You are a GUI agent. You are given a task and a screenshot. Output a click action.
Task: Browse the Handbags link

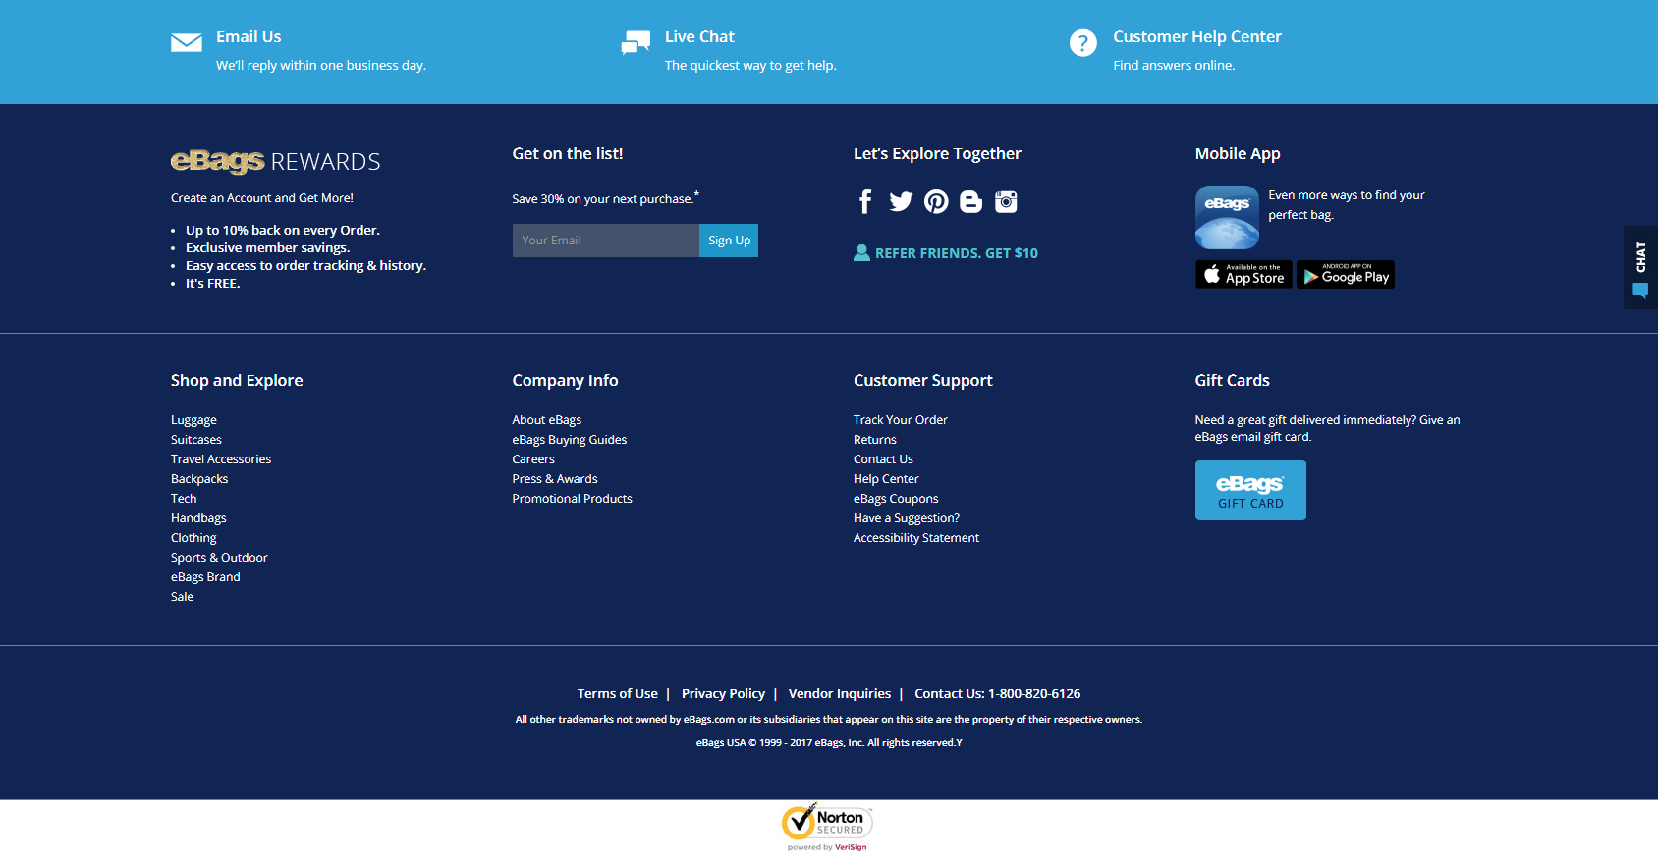(x=198, y=518)
